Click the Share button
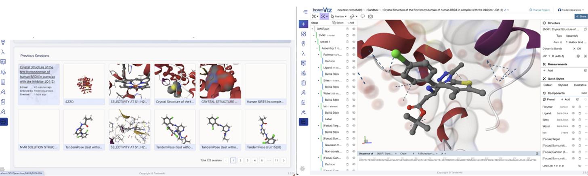This screenshot has height=176, width=588. coord(580,17)
